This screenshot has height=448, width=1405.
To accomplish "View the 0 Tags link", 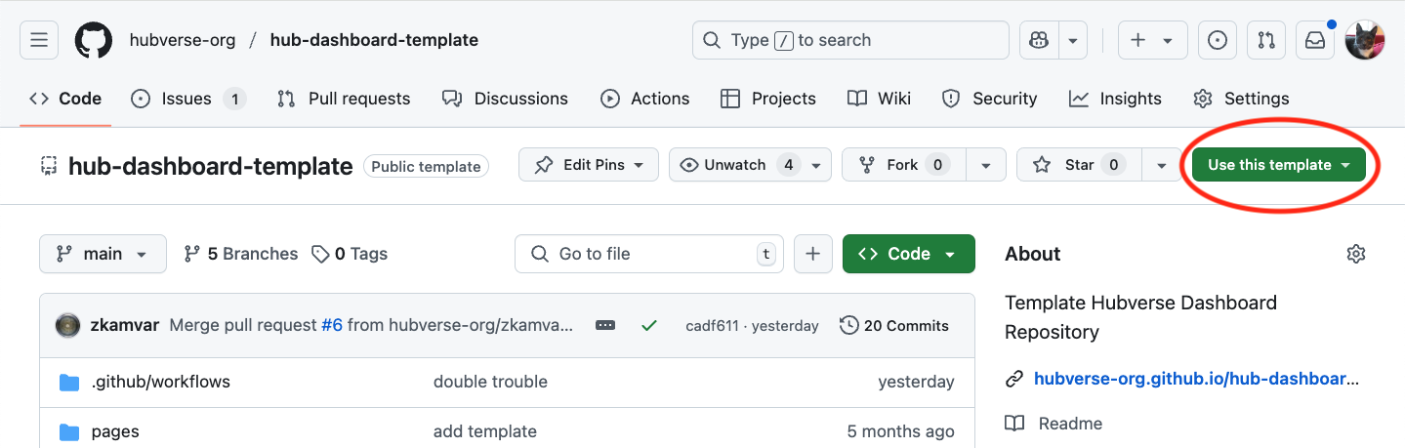I will 350,254.
